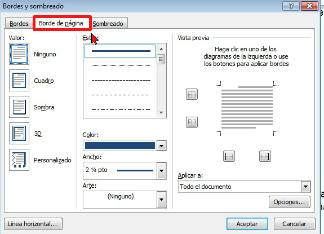Viewport: 324px width, 234px height.
Task: Select the Ninguno border setting icon
Action: click(x=19, y=54)
